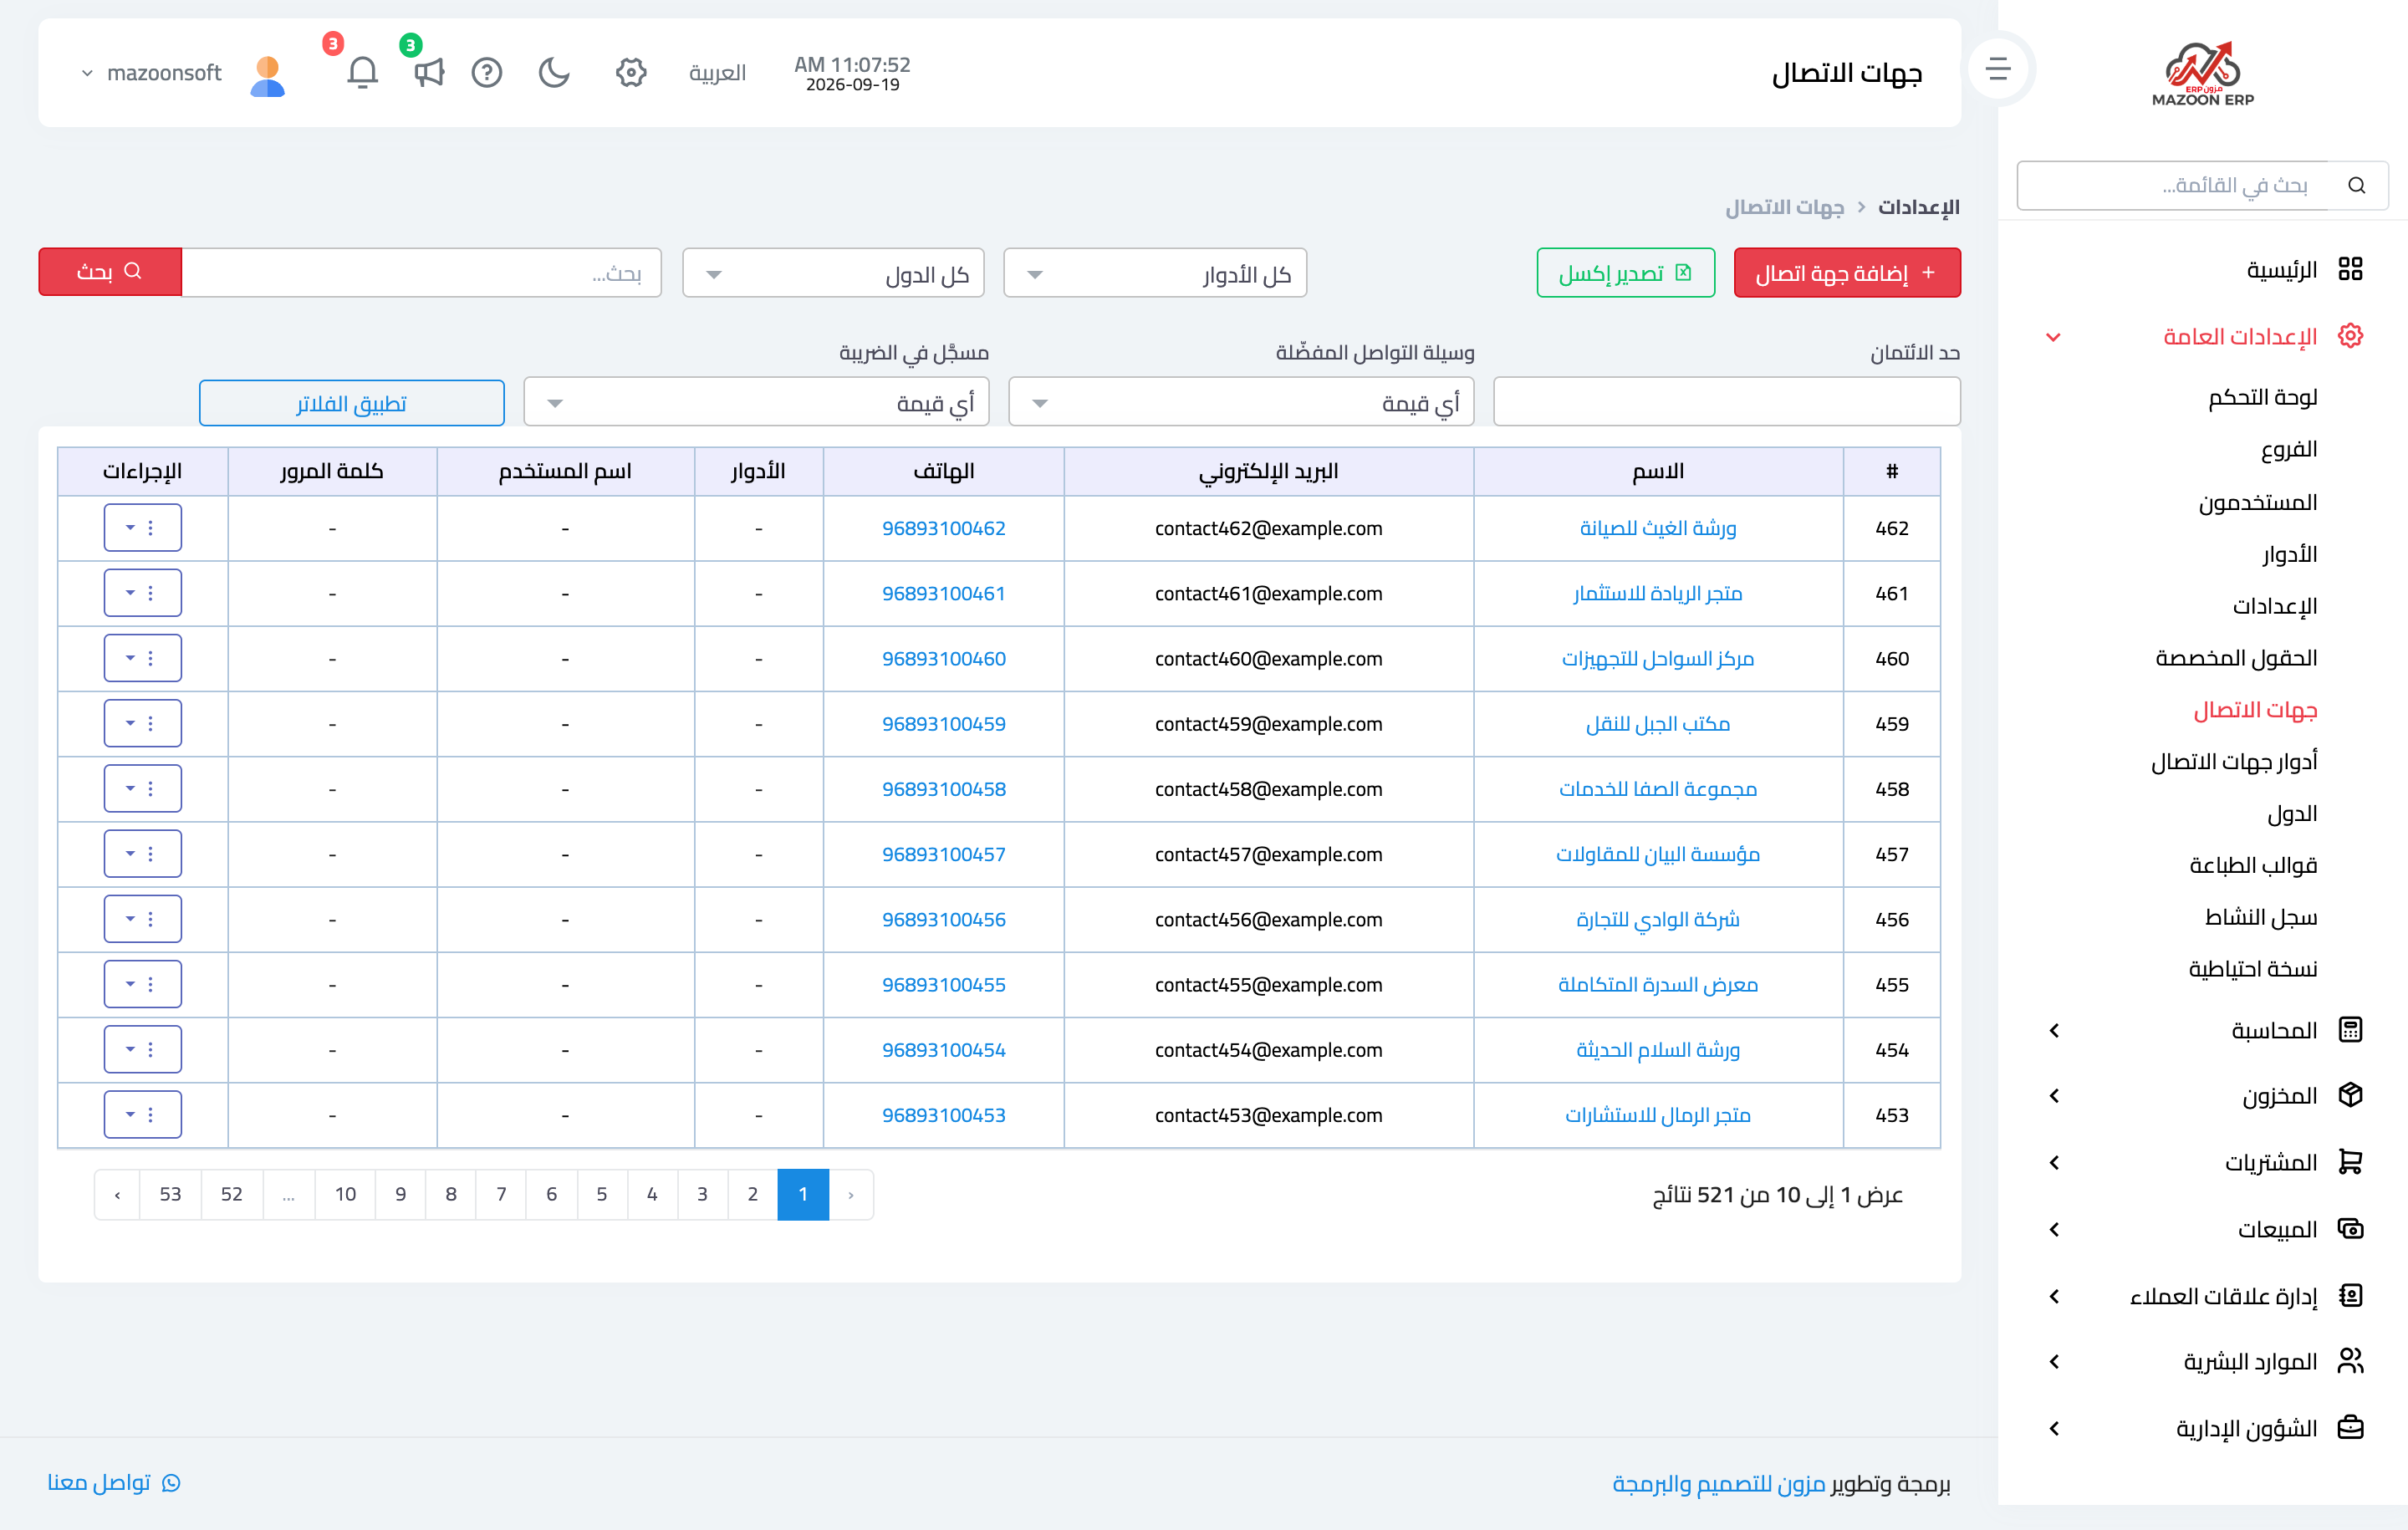Click the الإعدادات العامة gear icon

pos(2350,336)
